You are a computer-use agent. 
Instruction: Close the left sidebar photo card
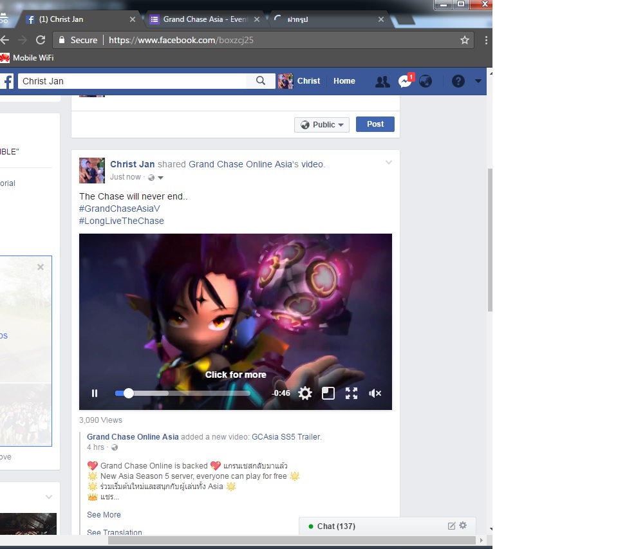(40, 267)
